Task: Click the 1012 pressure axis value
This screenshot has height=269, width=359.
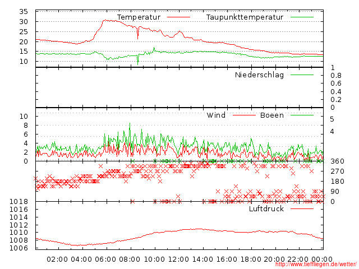Action: click(19, 225)
